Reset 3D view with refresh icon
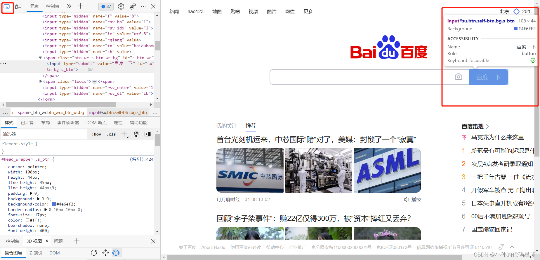Screen dimensions: 540x260 point(94,253)
